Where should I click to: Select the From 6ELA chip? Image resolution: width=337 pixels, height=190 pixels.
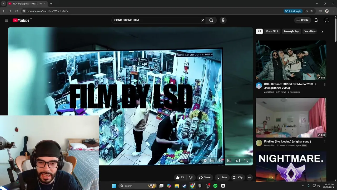272,31
